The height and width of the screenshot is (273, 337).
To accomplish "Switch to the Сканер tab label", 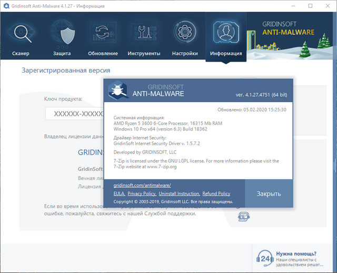I will click(x=21, y=53).
